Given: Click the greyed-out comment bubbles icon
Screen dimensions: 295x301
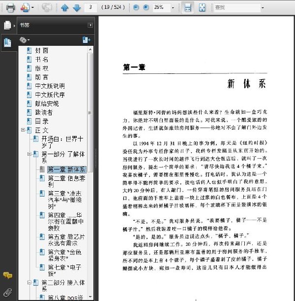Looking at the screenshot, I should pyautogui.click(x=47, y=8).
